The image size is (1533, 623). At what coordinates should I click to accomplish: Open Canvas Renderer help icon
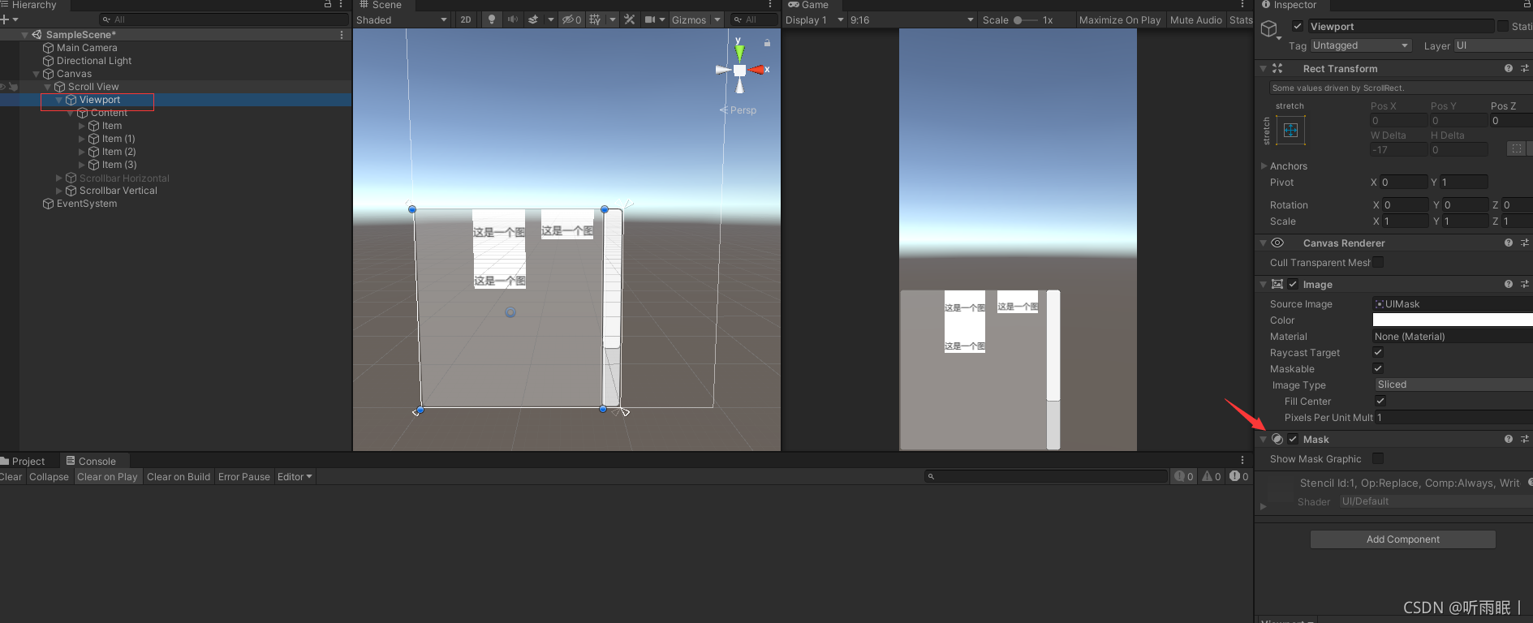tap(1509, 243)
